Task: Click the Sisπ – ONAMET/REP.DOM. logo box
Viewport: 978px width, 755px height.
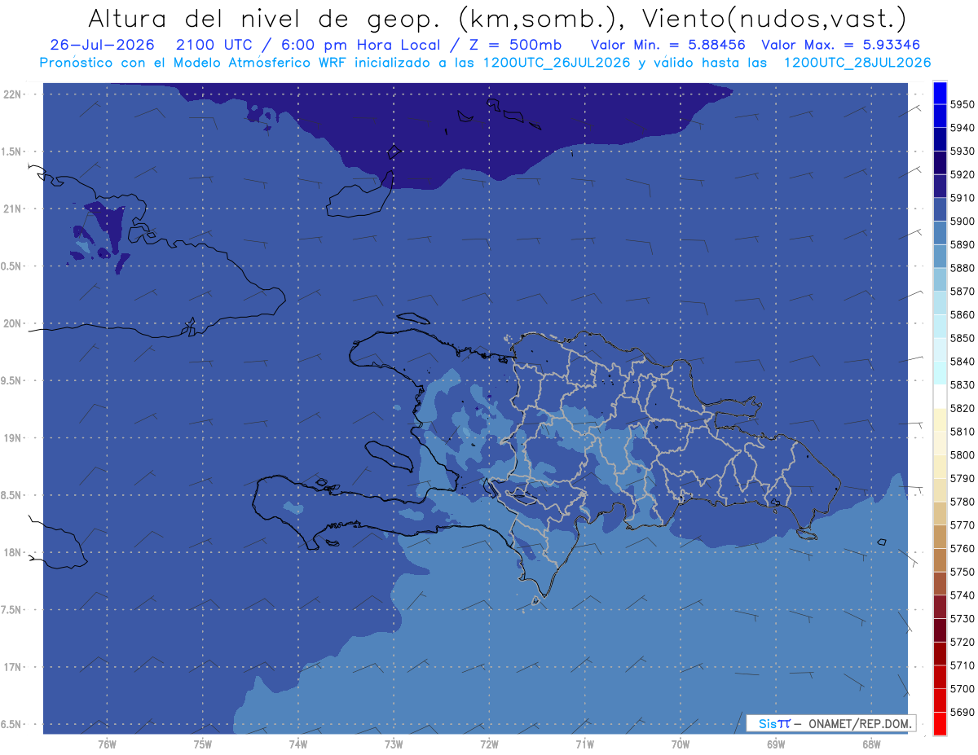Action: pos(830,723)
